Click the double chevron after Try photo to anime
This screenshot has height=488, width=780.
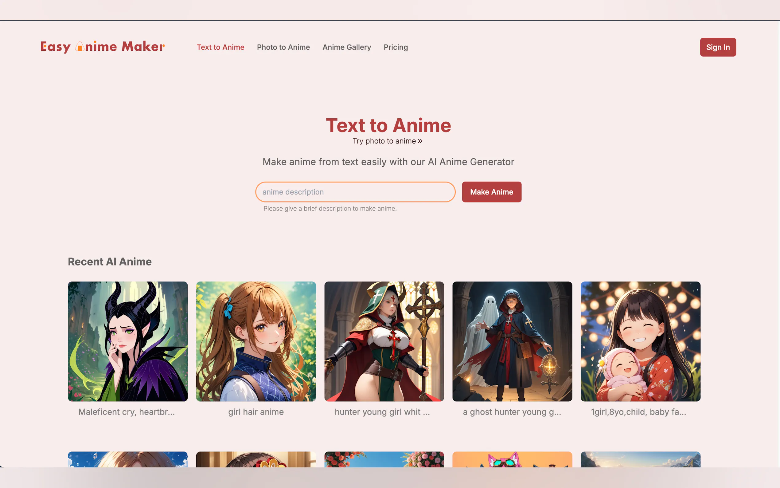click(x=420, y=141)
